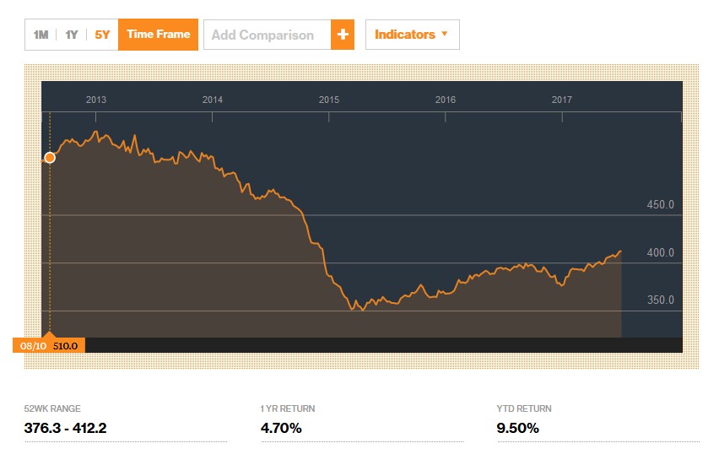Click the Time Frame button
The width and height of the screenshot is (719, 465).
(159, 35)
